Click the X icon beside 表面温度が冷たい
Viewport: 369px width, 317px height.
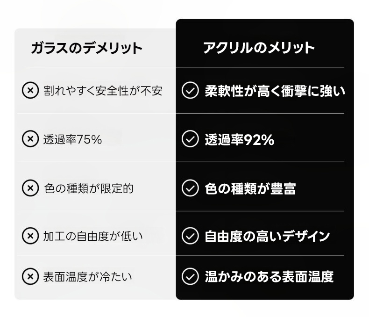point(30,276)
